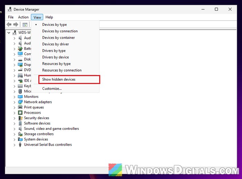242x179 pixels.
Task: Click the Forward arrow toolbar icon
Action: (x=16, y=24)
